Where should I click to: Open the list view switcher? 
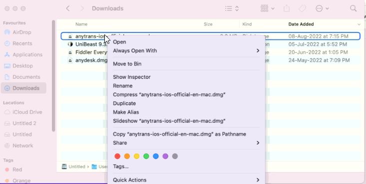point(232,8)
